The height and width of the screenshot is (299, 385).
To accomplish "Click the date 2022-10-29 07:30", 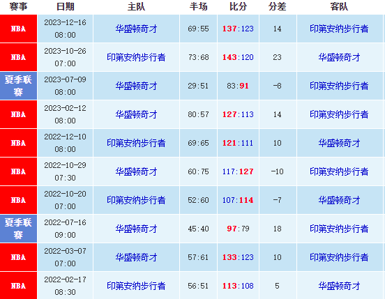I will click(x=65, y=171).
